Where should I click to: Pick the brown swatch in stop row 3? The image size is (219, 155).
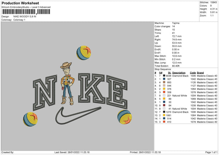164,82
